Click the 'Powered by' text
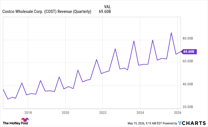The width and height of the screenshot is (208, 127). coord(170,123)
